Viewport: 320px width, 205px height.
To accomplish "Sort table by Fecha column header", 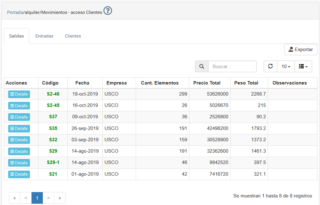I will [82, 83].
